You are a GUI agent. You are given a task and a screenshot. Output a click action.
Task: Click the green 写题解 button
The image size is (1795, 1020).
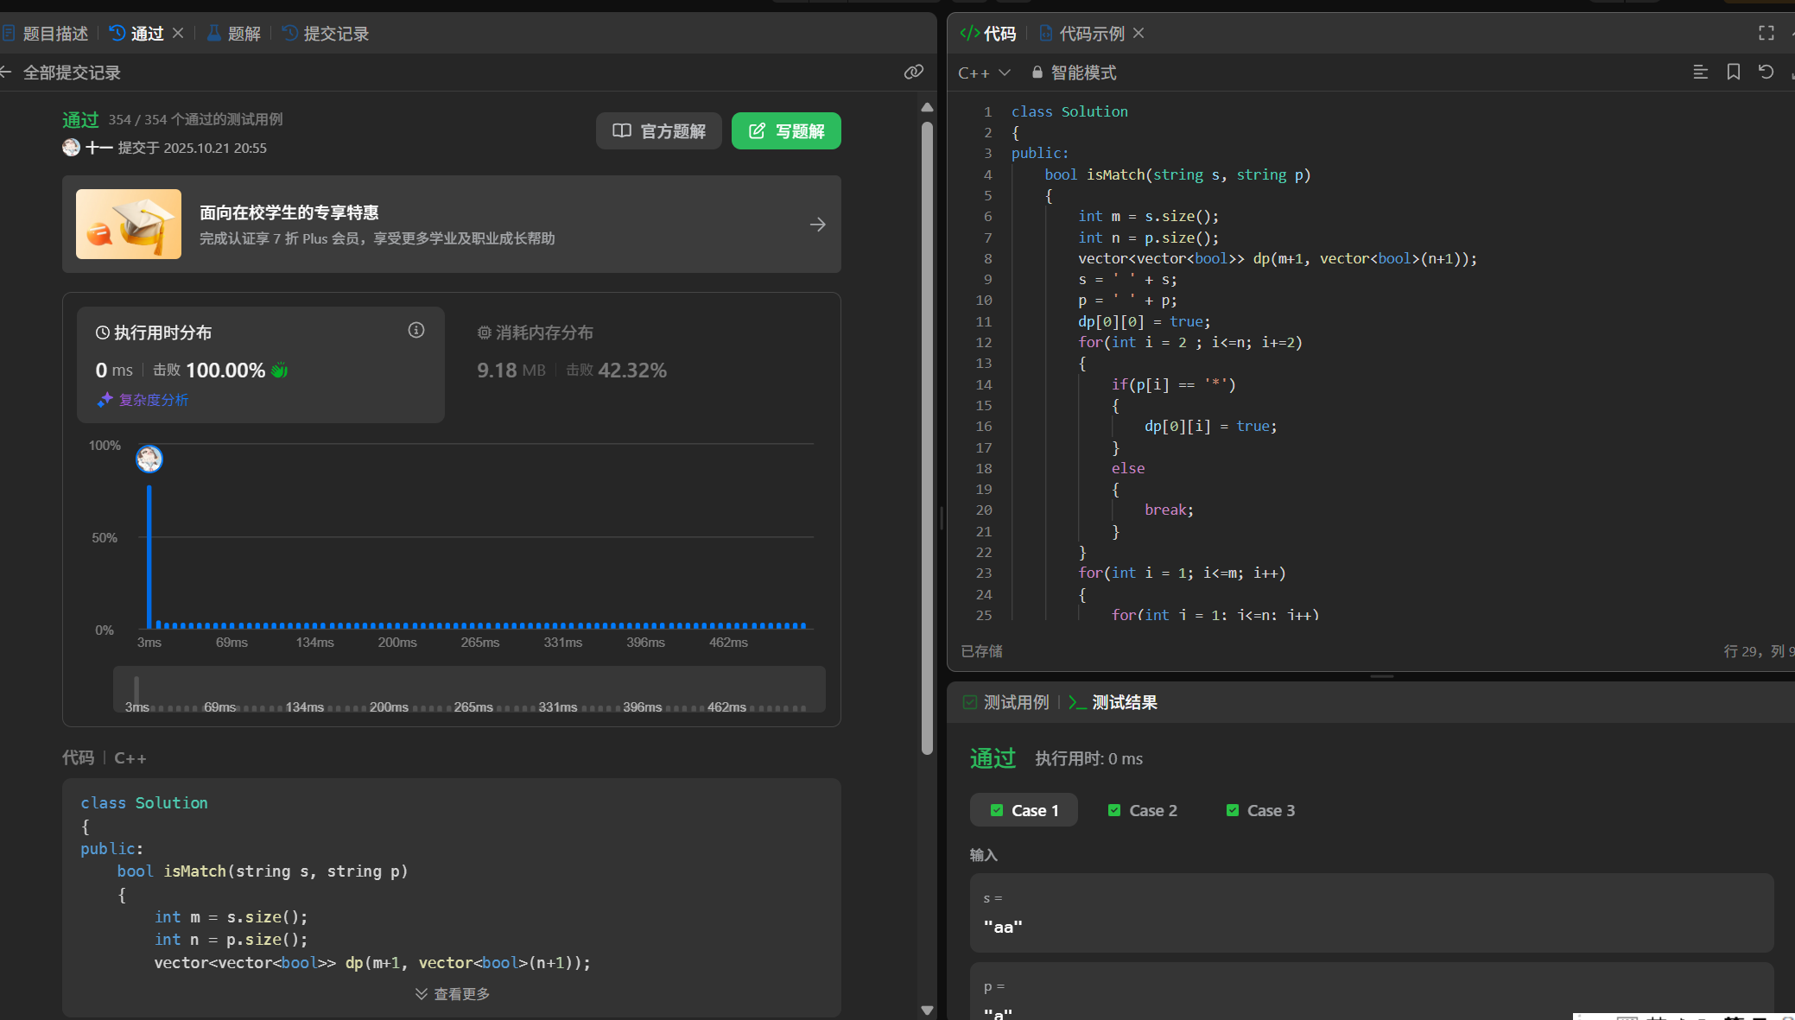[x=786, y=131]
